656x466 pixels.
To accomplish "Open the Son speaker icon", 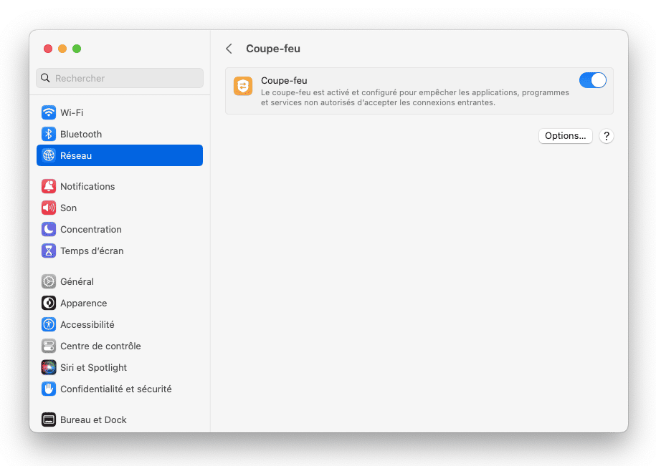I will [49, 208].
